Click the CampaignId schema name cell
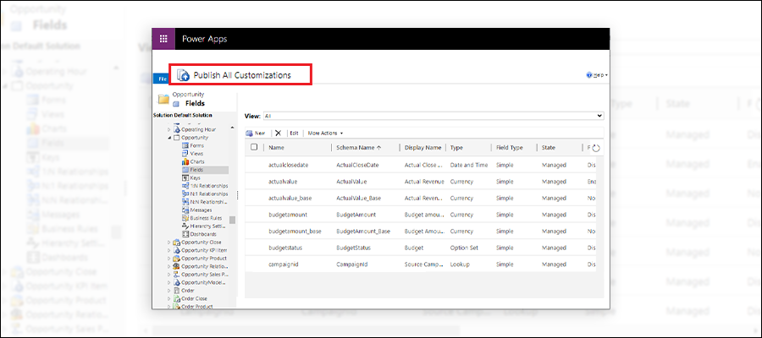Image resolution: width=762 pixels, height=338 pixels. pos(352,264)
